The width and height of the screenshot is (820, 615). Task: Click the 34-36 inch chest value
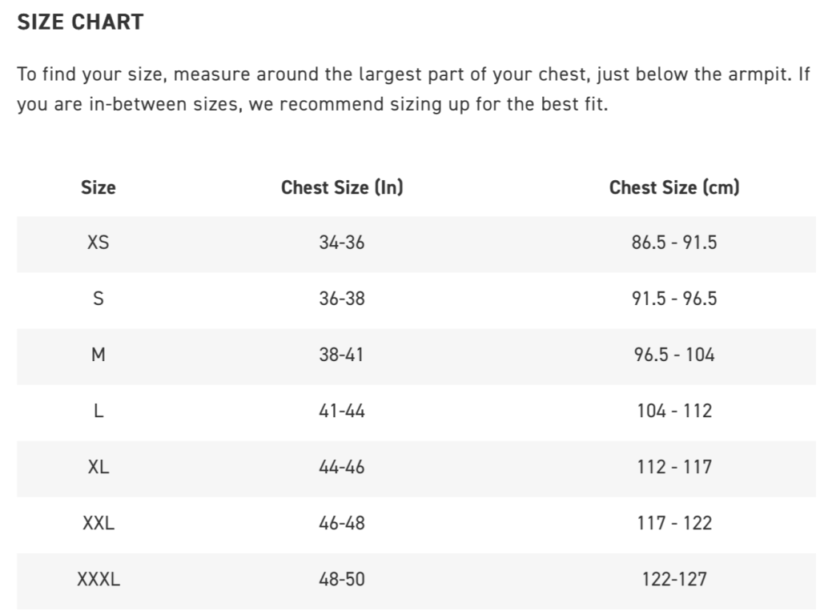point(342,242)
